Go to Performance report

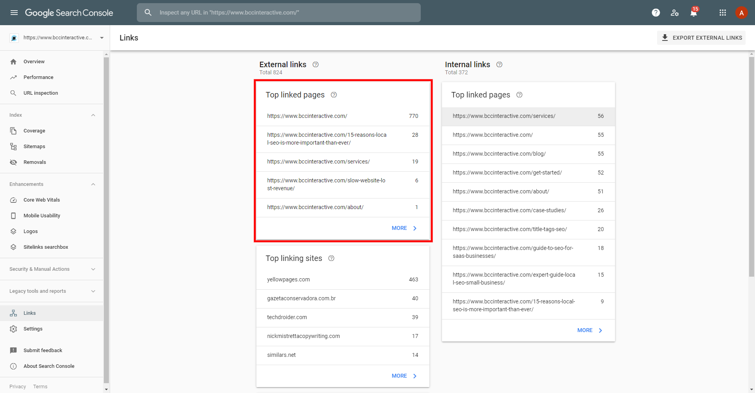pyautogui.click(x=52, y=77)
